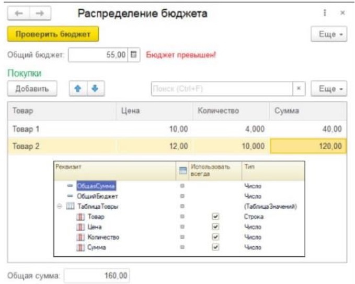Clear the search field with X
355x284 pixels.
298,89
